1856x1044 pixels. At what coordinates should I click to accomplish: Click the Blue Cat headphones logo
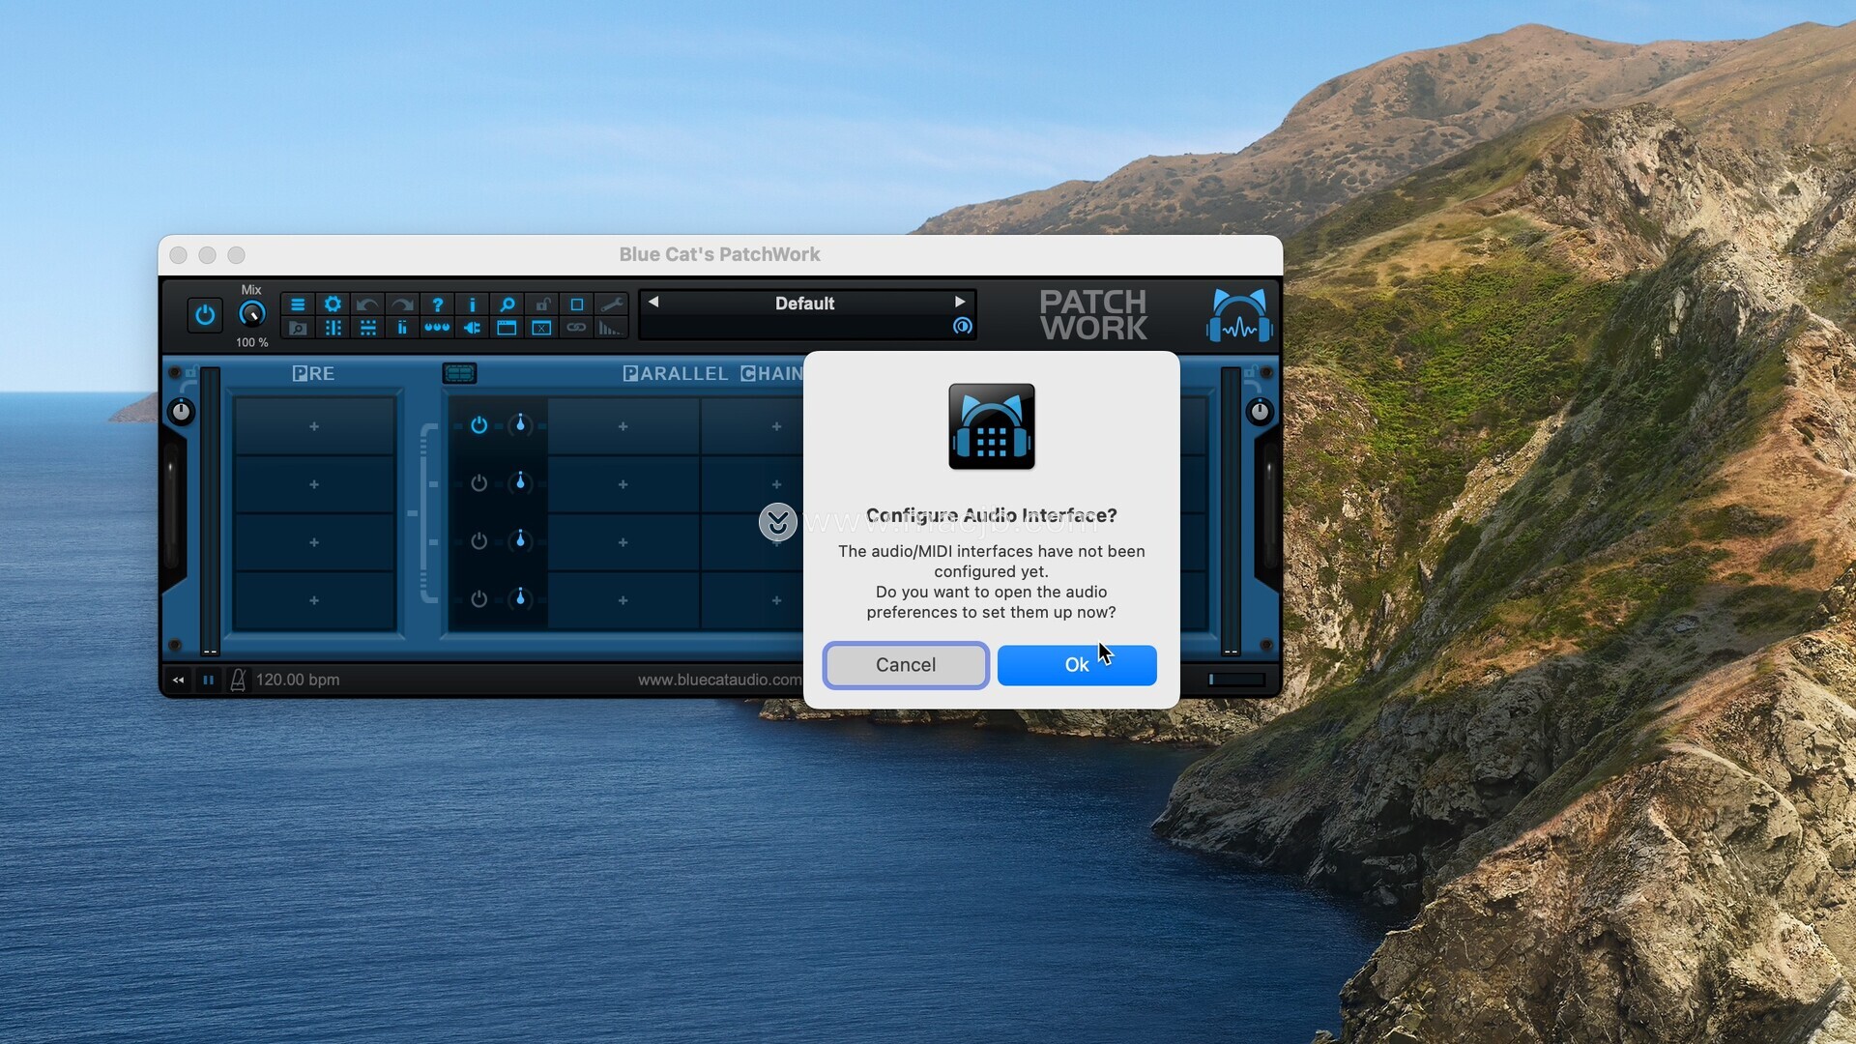pos(1238,315)
